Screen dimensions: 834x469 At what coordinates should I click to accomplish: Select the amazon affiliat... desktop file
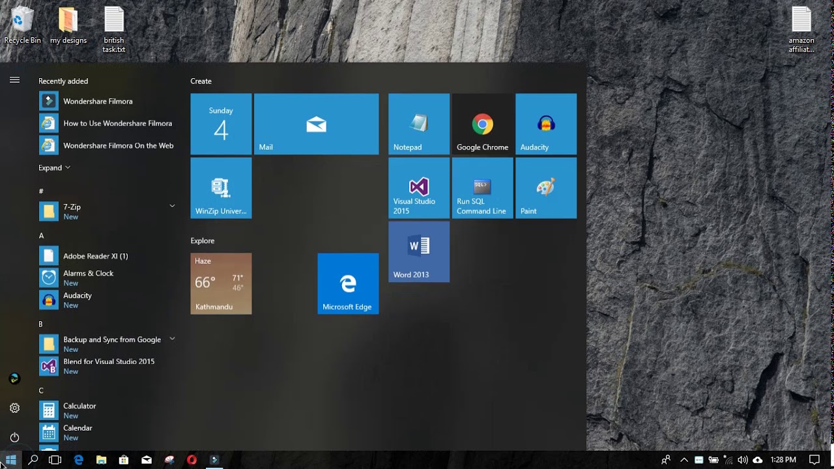[x=801, y=30]
